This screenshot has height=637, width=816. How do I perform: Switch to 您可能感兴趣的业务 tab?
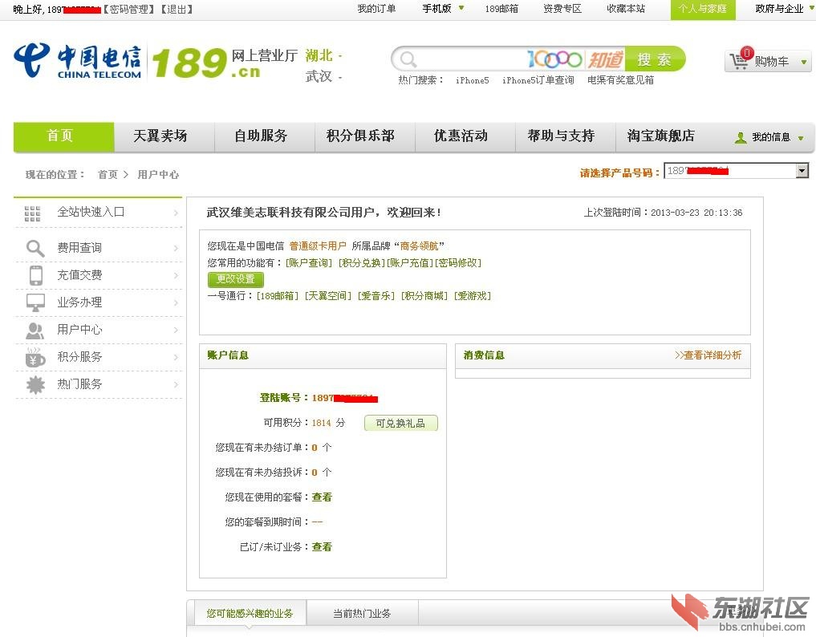pos(250,613)
